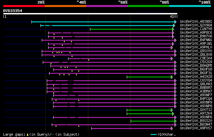Click the 410 end position label
Viewport: 214px width, 137px height.
click(x=173, y=16)
